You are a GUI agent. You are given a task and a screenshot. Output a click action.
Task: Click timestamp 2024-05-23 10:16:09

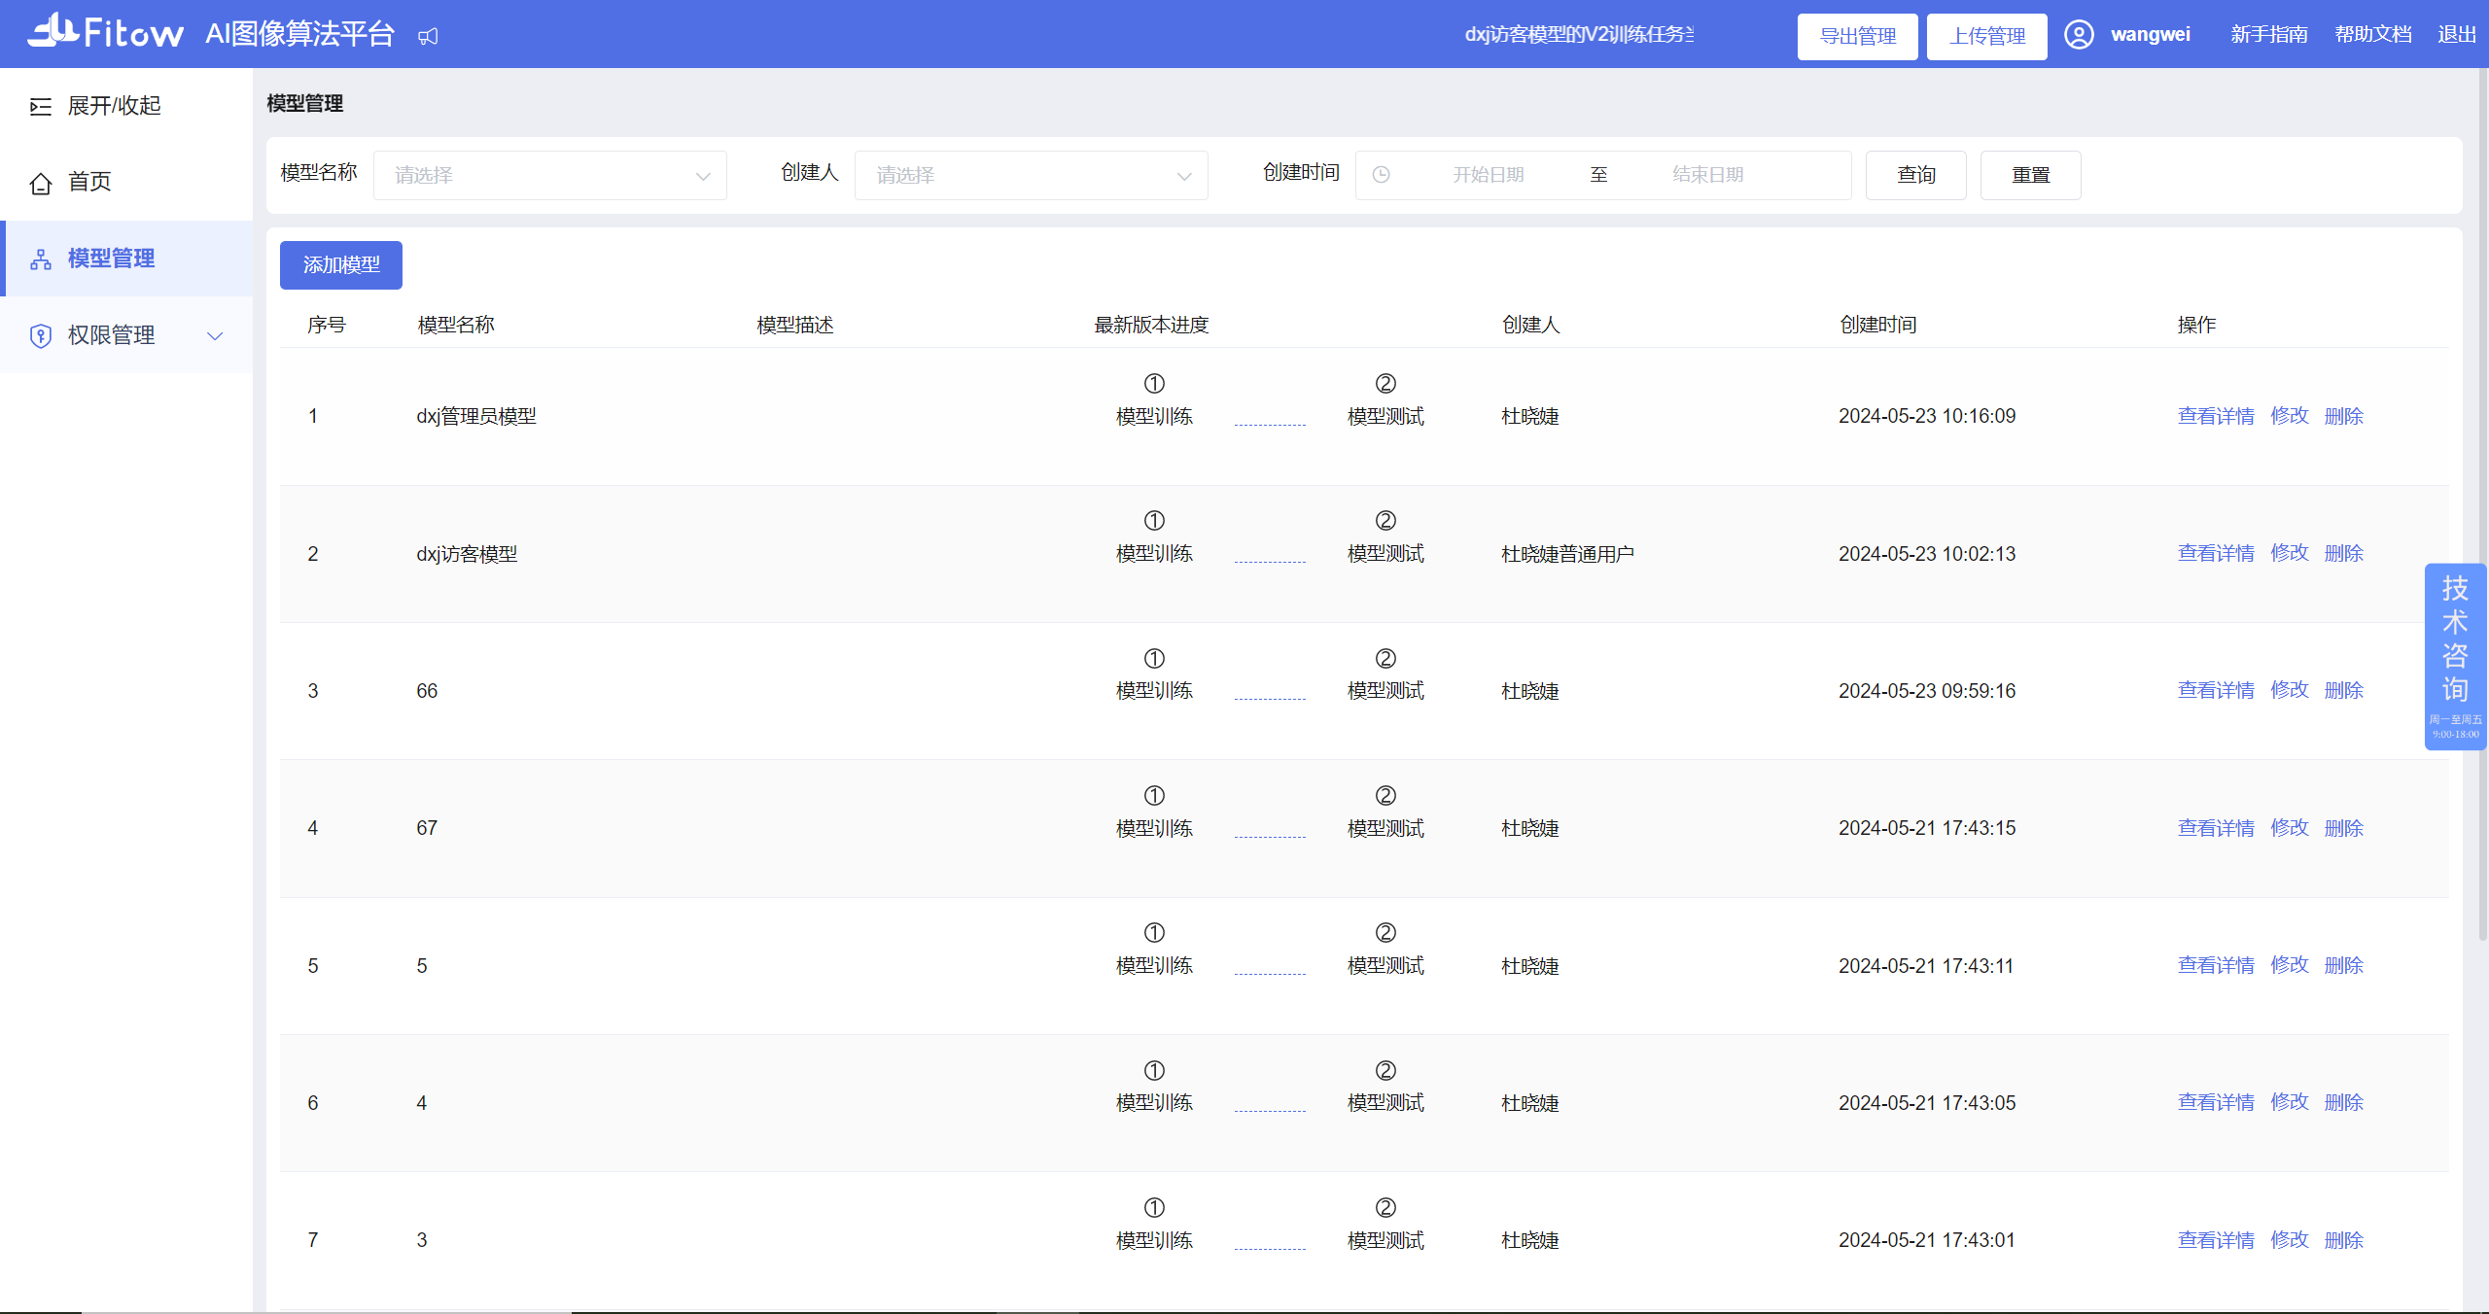coord(1927,416)
